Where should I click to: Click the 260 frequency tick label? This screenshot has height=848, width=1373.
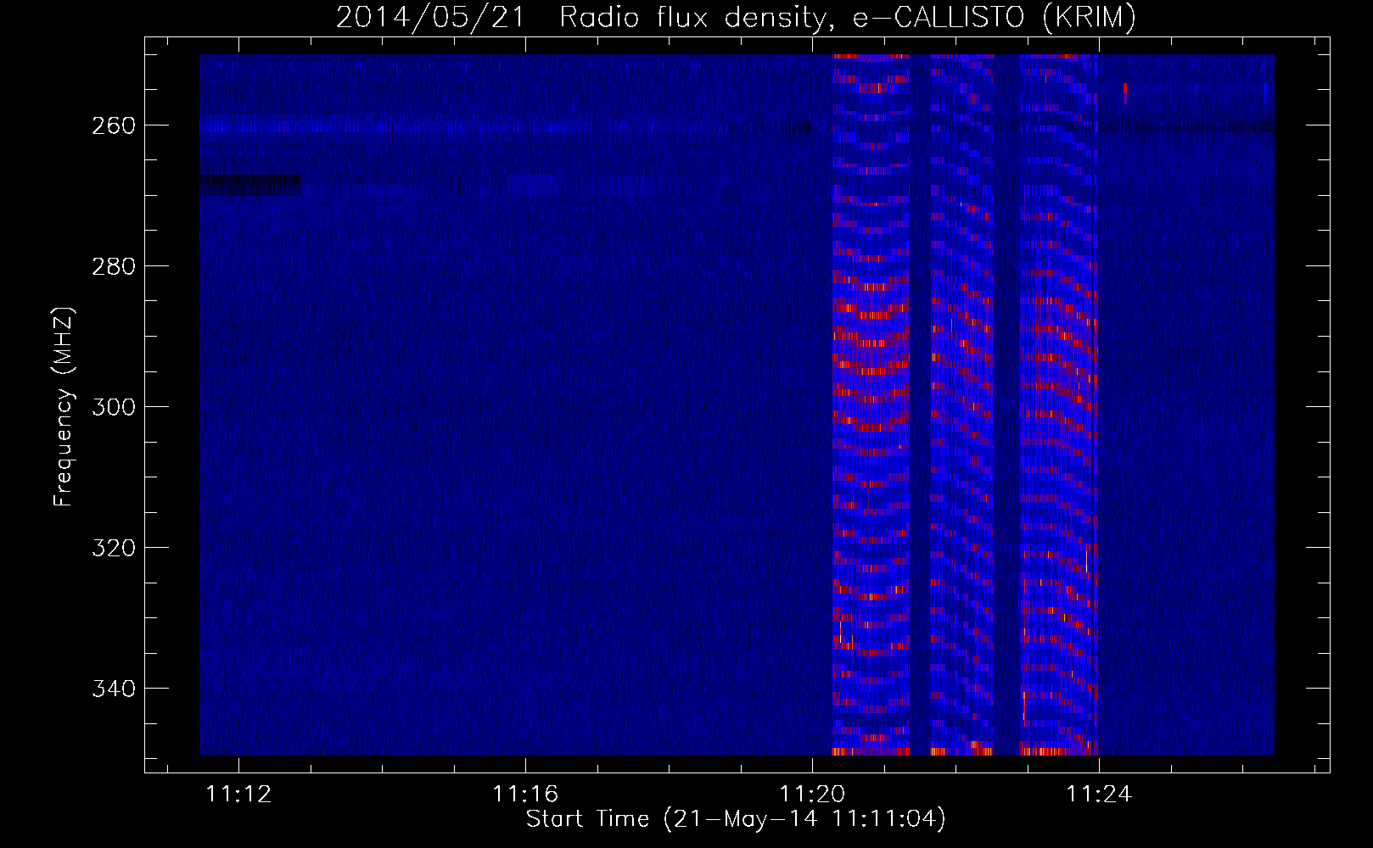[113, 126]
